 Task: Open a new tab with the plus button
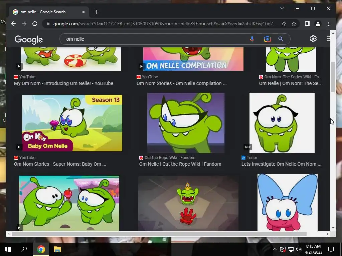[96, 12]
